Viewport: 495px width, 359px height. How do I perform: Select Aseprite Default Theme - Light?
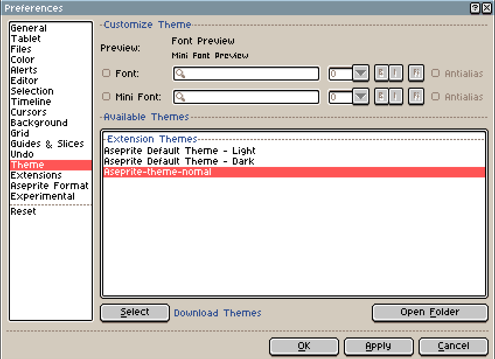click(x=294, y=151)
